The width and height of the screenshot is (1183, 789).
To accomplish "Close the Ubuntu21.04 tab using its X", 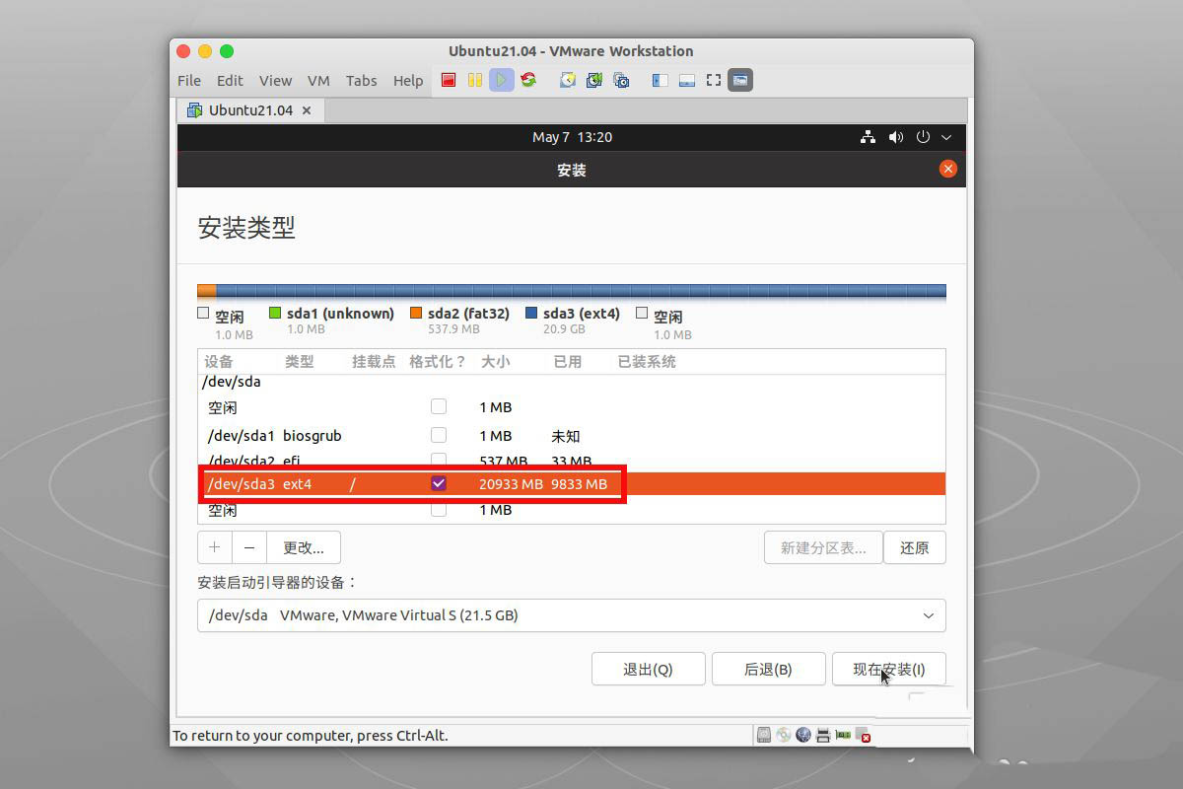I will click(x=307, y=110).
